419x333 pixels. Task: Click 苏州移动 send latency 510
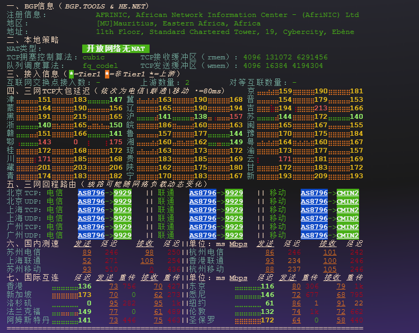pyautogui.click(x=111, y=269)
